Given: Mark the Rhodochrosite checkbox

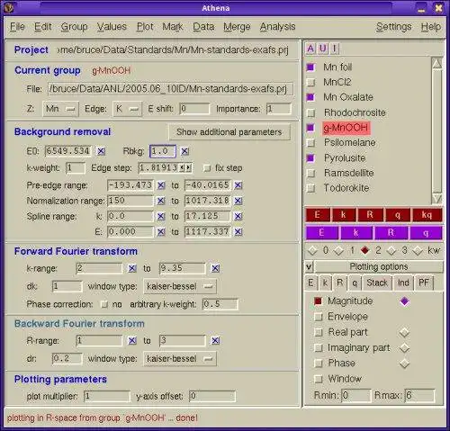Looking at the screenshot, I should (311, 112).
